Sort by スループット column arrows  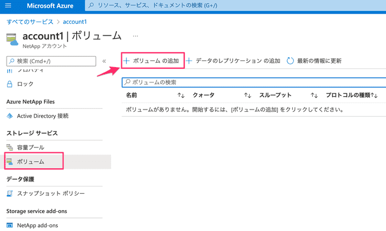[x=314, y=95]
